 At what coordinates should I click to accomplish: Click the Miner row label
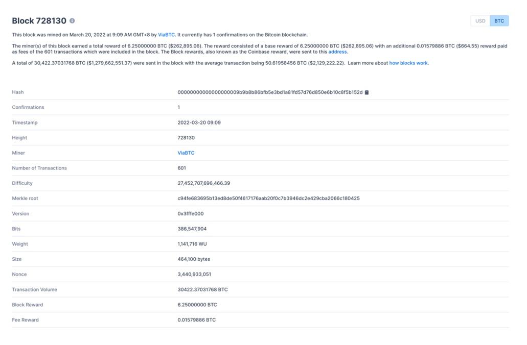18,153
